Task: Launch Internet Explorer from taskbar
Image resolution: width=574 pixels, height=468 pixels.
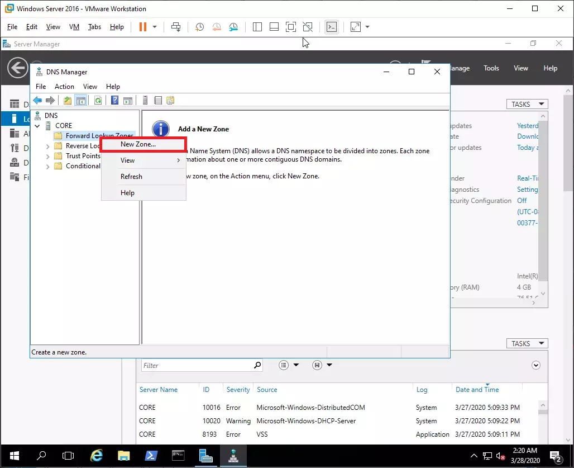Action: click(96, 456)
